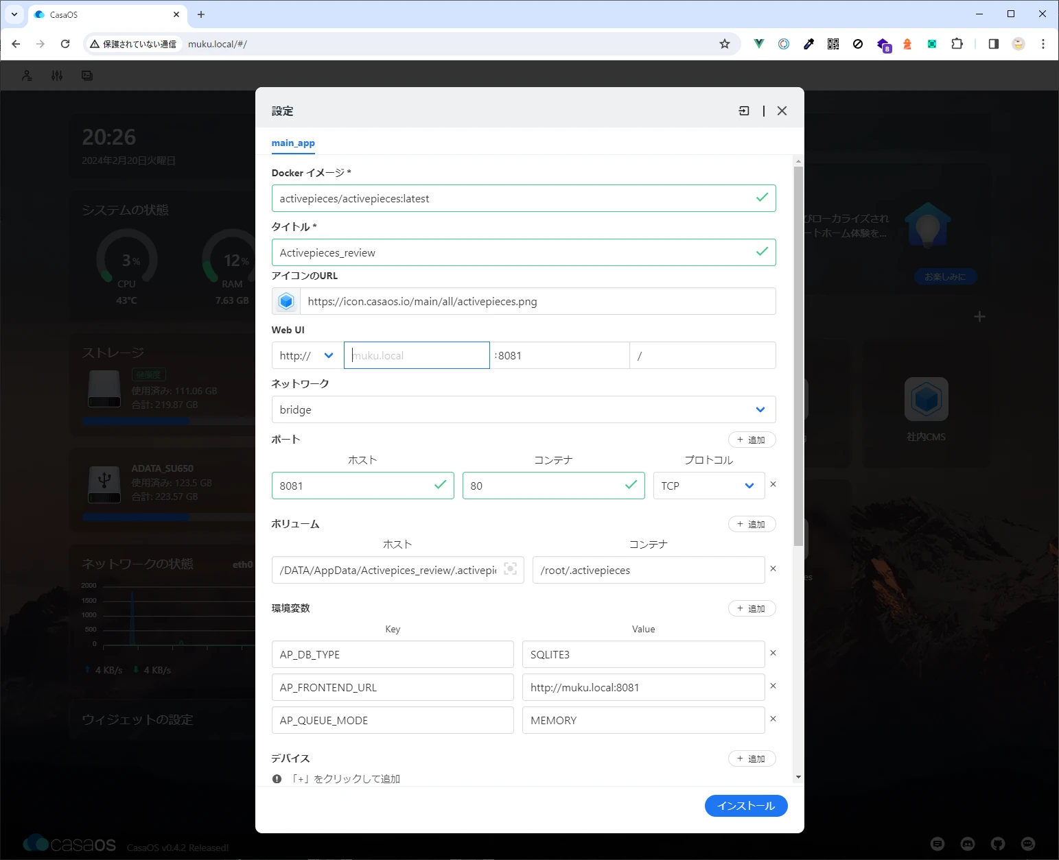Viewport: 1059px width, 860px height.
Task: Open the main_app tab
Action: tap(293, 143)
